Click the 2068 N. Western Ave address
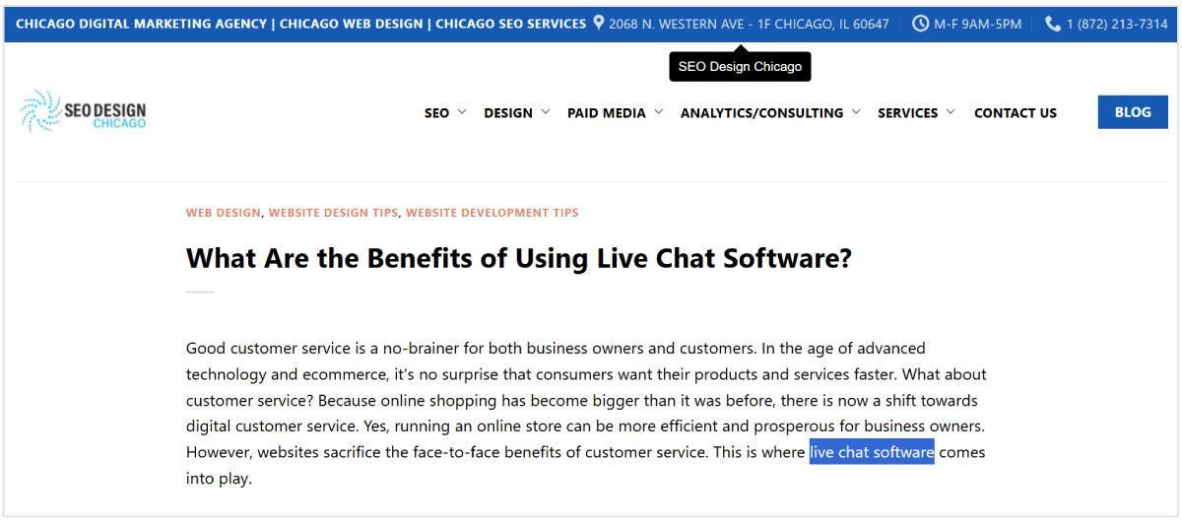The width and height of the screenshot is (1182, 523). 749,24
